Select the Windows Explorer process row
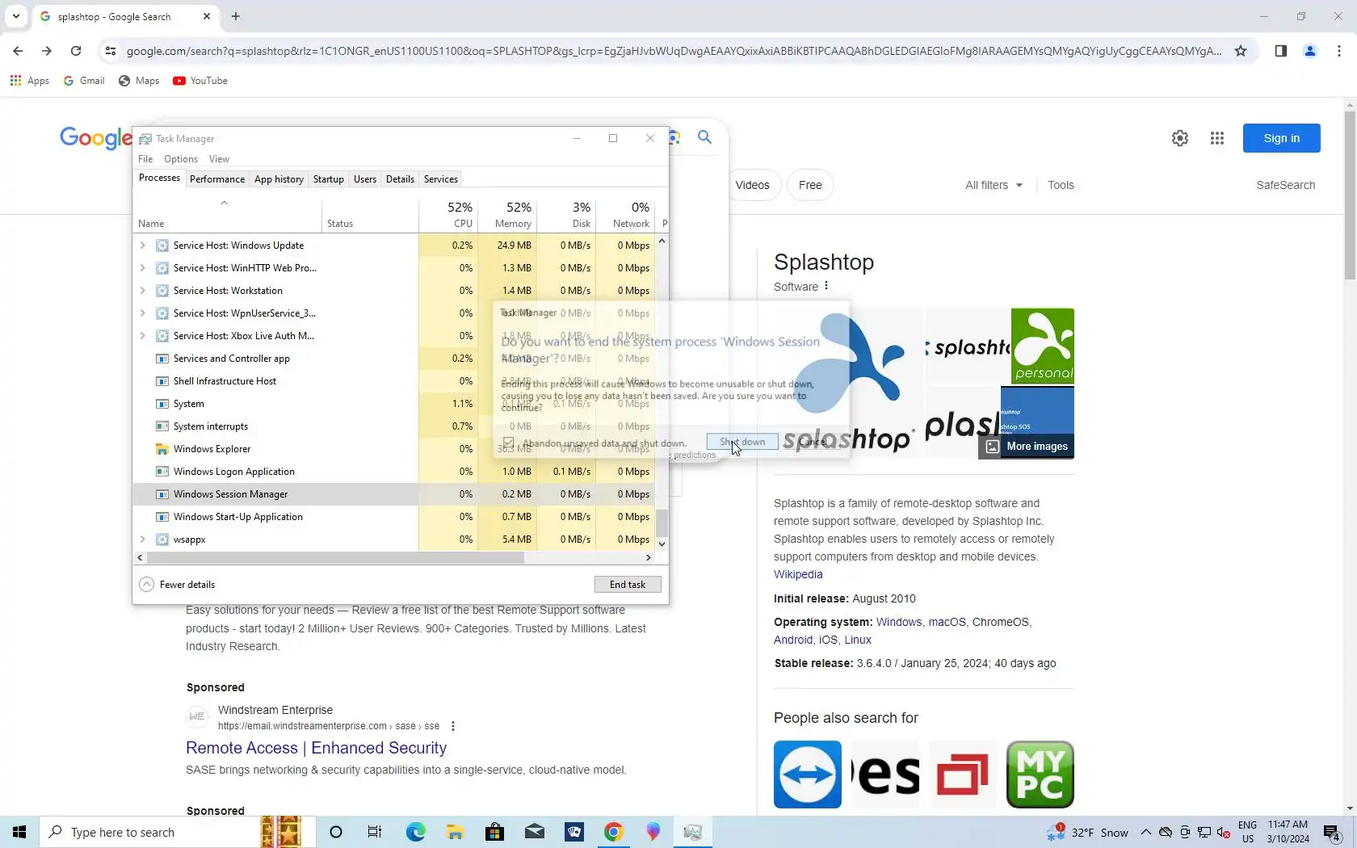The width and height of the screenshot is (1357, 848). pyautogui.click(x=393, y=448)
